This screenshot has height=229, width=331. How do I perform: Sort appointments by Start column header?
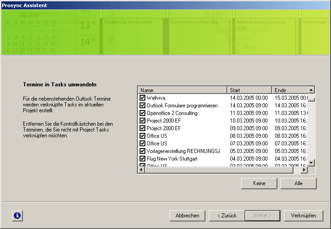pos(250,90)
